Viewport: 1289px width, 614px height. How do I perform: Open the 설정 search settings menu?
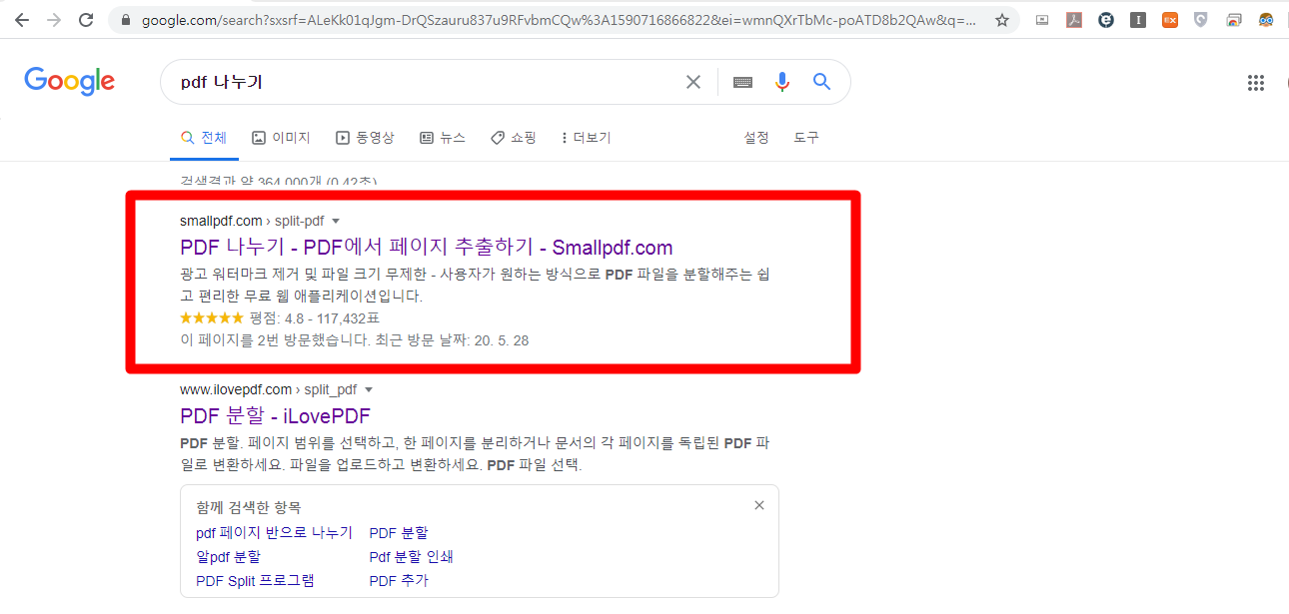point(756,138)
